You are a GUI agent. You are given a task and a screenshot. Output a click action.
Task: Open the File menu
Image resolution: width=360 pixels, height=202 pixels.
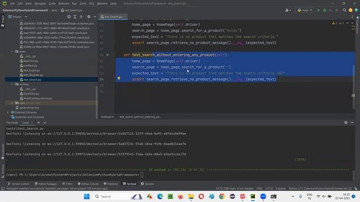[12, 3]
